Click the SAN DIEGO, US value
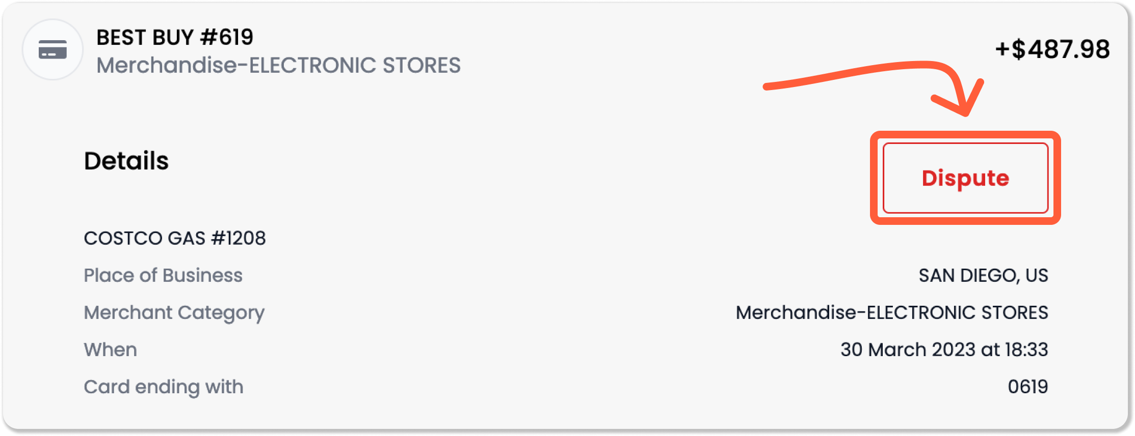1135x436 pixels. pos(984,275)
